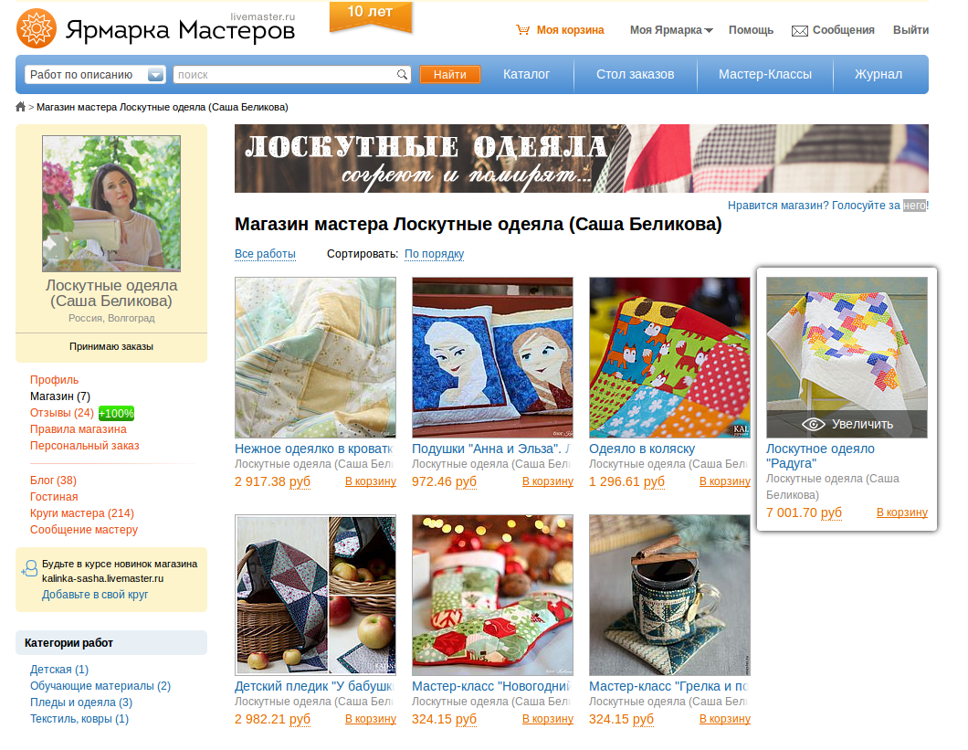The width and height of the screenshot is (968, 750).
Task: Click the magnifier icon in search field
Action: click(402, 75)
